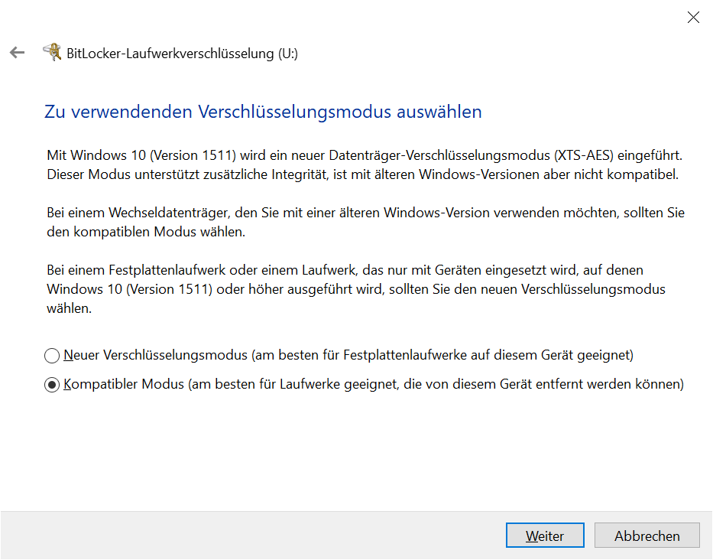
Task: Click the paragraph starting 'Bei einem Wechseldatenträger'
Action: tap(365, 213)
